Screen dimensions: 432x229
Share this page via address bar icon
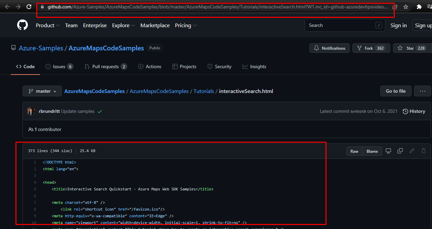coord(395,7)
